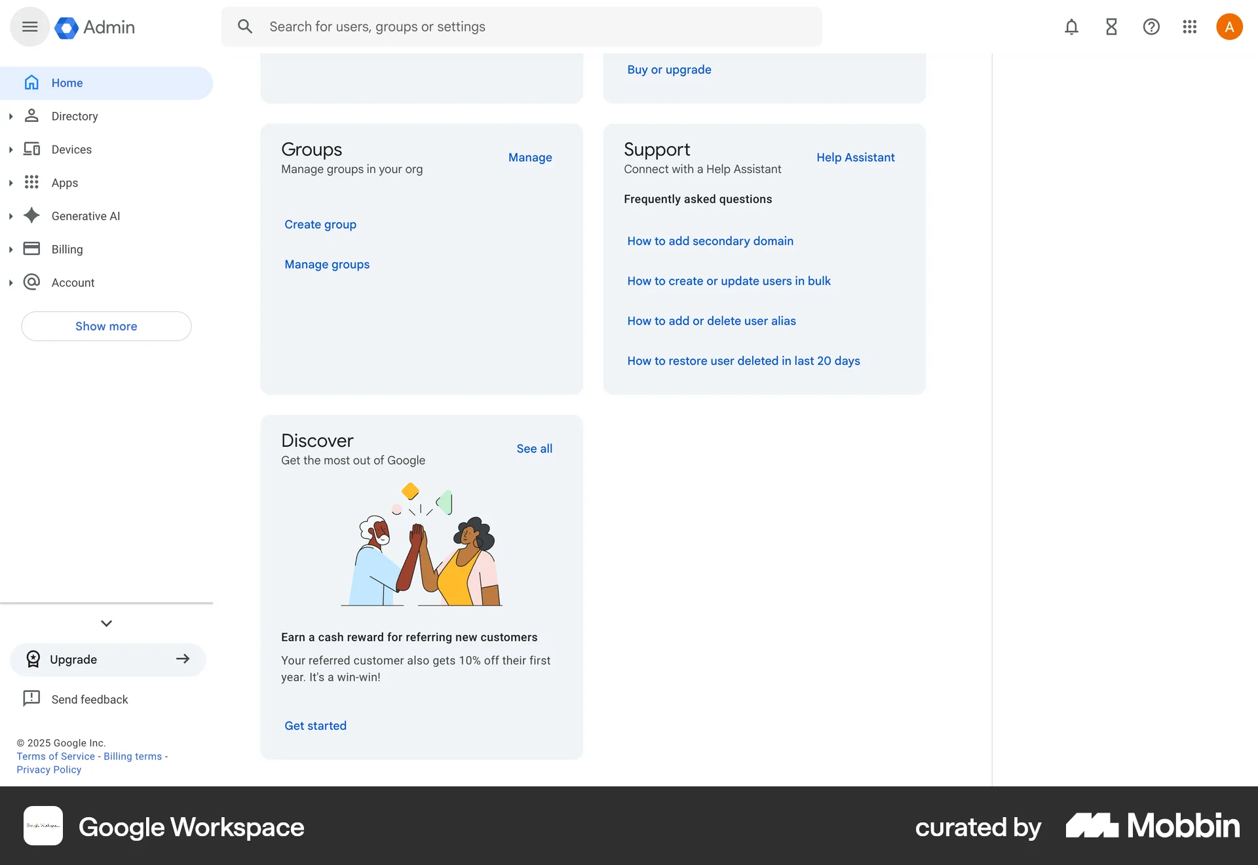Click the Generative AI sparkle icon
Image resolution: width=1258 pixels, height=865 pixels.
coord(31,216)
